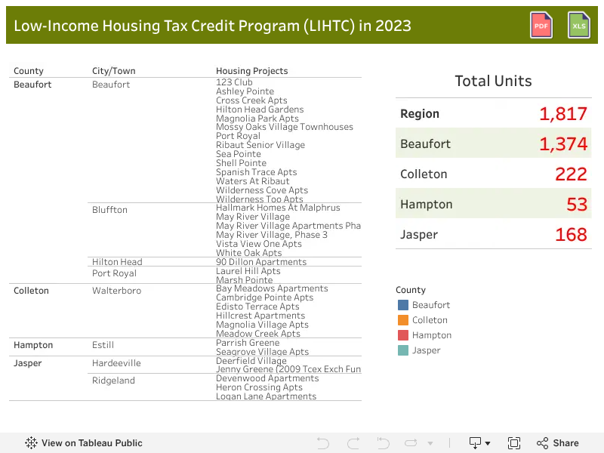Export data using the XLS icon
This screenshot has height=453, width=604.
(579, 26)
